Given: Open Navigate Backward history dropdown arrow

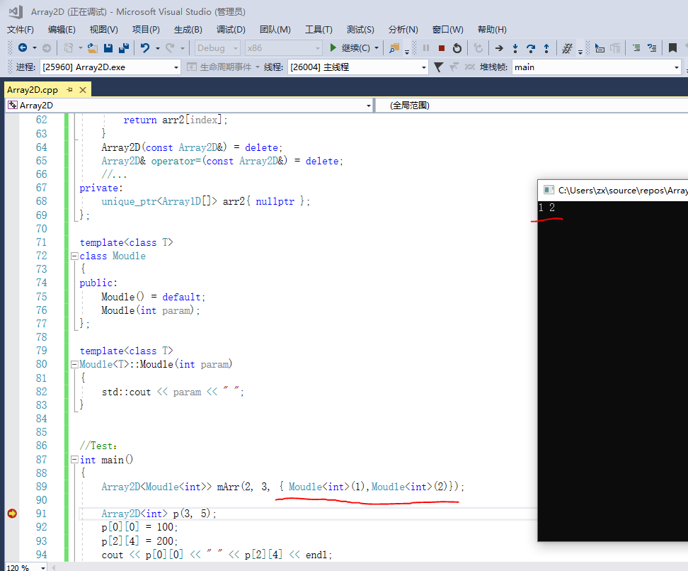Looking at the screenshot, I should point(34,48).
